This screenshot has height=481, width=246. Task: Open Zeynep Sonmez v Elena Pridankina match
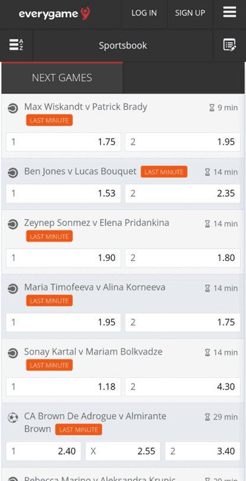pyautogui.click(x=96, y=222)
